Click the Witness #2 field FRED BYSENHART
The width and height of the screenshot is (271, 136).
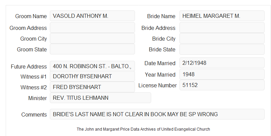tap(92, 87)
